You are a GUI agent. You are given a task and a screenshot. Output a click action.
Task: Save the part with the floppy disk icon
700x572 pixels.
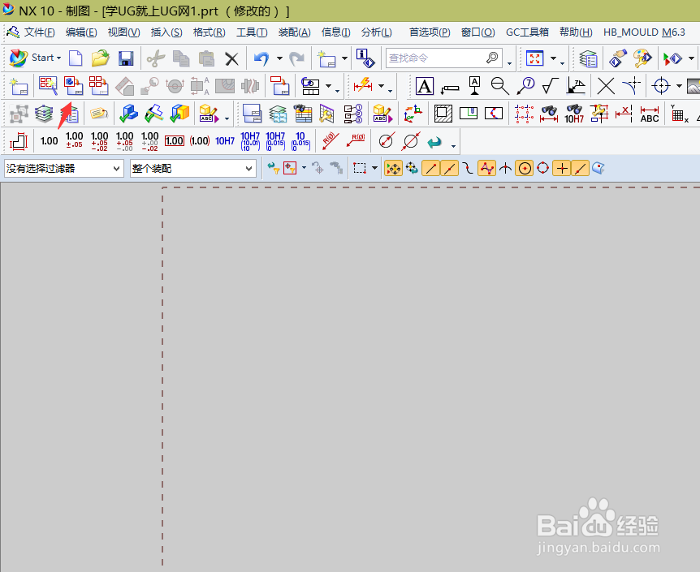[126, 58]
